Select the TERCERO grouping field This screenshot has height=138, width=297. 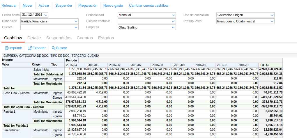tap(79, 56)
